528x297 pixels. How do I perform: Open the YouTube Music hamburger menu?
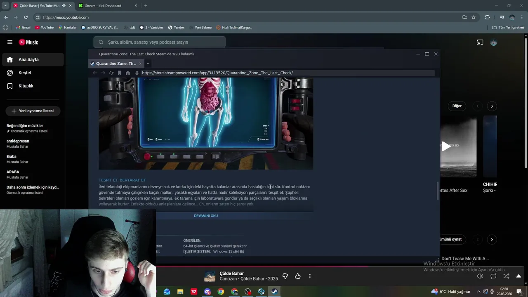[x=10, y=42]
